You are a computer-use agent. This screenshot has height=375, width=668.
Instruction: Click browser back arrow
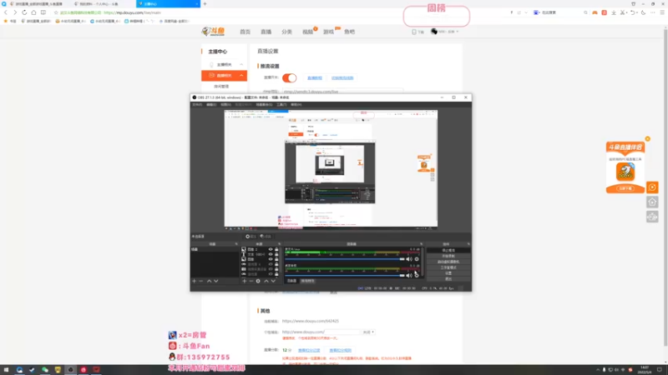coord(6,12)
